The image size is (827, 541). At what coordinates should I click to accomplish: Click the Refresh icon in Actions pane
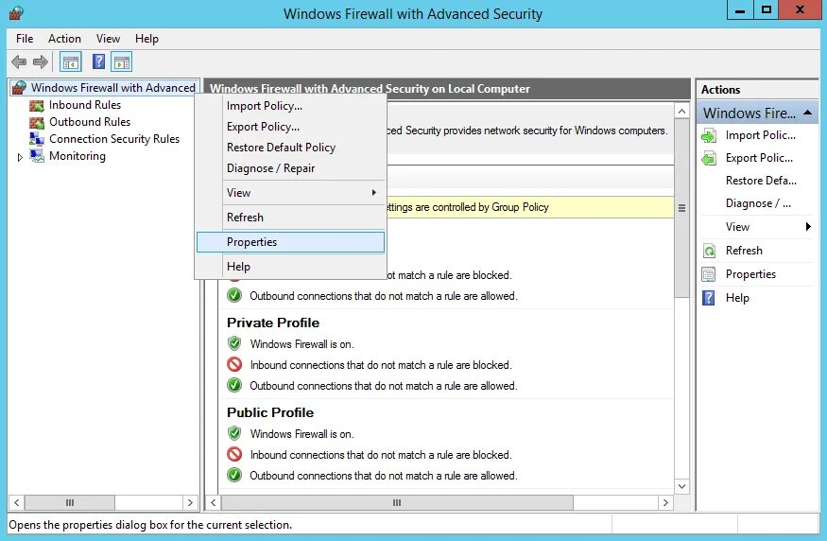[x=709, y=251]
